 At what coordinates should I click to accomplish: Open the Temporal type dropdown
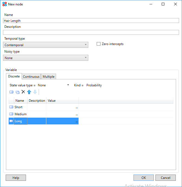(x=45, y=45)
